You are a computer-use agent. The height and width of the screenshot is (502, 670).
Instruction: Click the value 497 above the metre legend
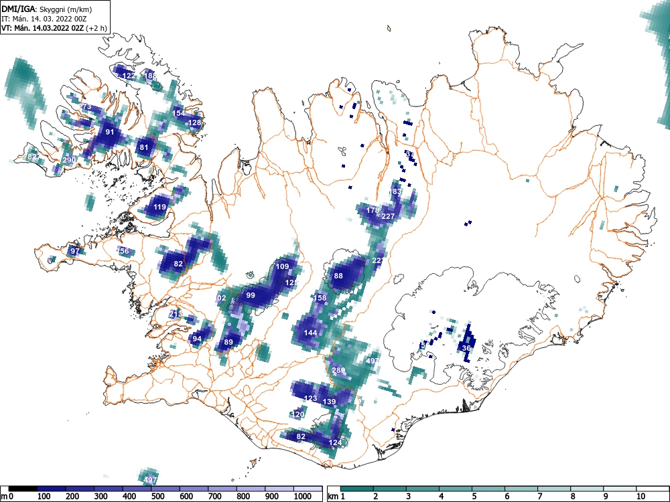[150, 480]
